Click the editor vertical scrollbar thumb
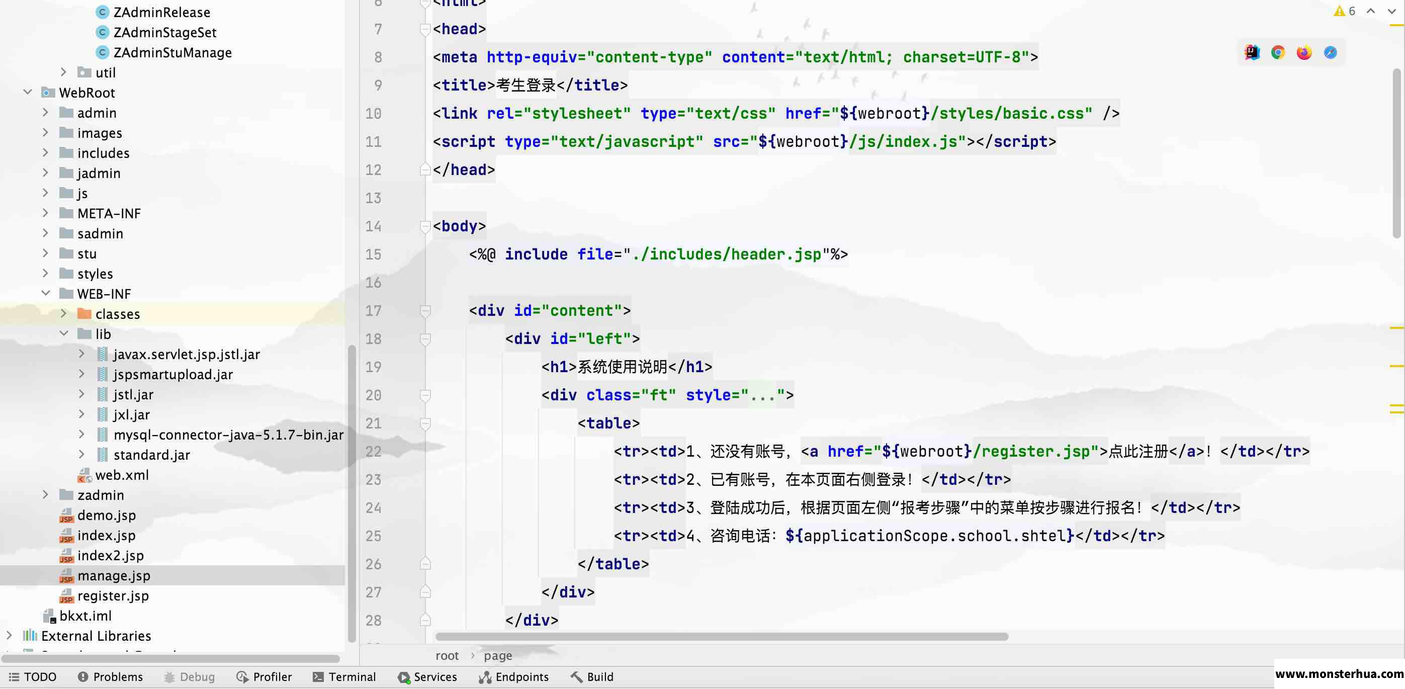The width and height of the screenshot is (1405, 689). coord(1396,153)
